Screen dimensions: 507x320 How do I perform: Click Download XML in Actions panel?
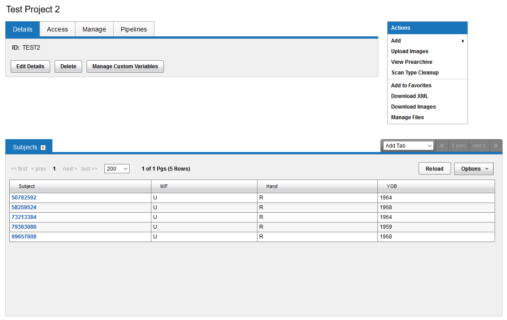(409, 96)
